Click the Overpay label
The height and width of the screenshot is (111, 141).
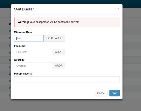(x=19, y=60)
